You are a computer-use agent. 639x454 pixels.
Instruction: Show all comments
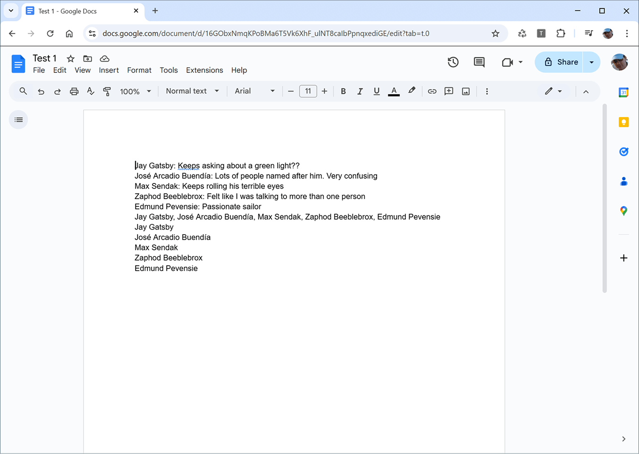click(479, 62)
